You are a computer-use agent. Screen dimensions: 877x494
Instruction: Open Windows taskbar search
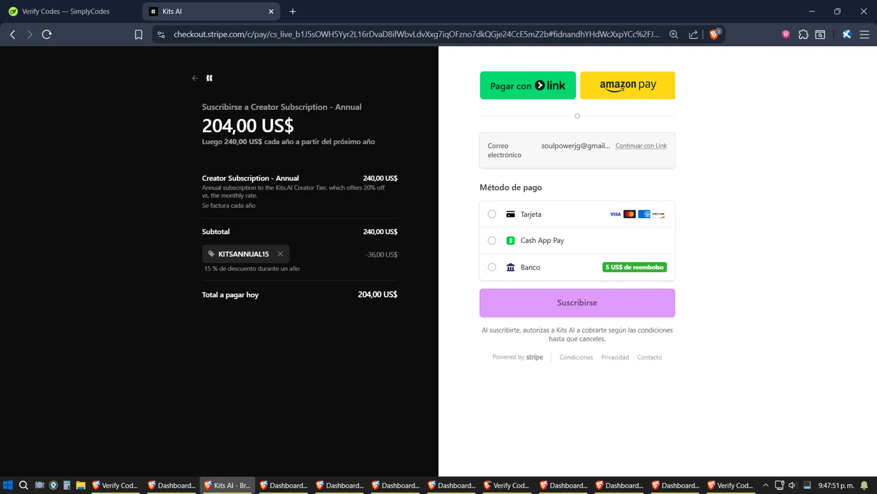pyautogui.click(x=23, y=485)
